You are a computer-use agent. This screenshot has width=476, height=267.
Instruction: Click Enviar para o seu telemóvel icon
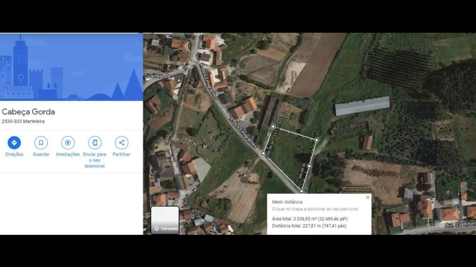pos(95,142)
